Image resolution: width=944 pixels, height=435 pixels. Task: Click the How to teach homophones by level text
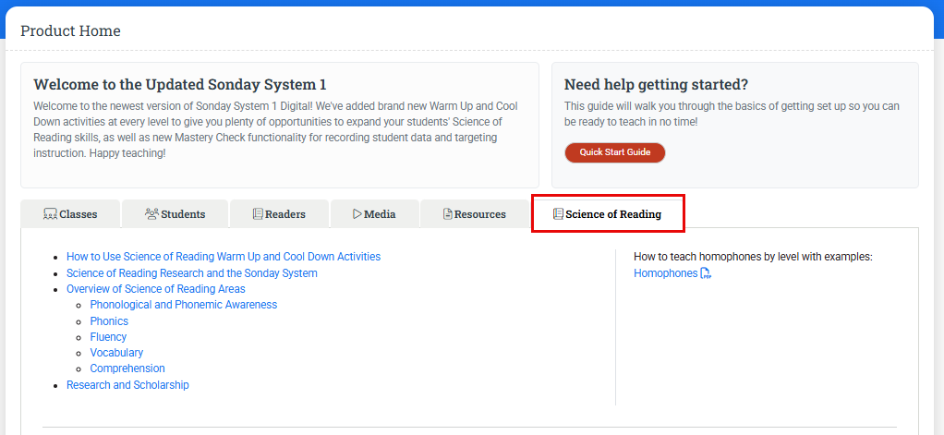click(x=753, y=257)
